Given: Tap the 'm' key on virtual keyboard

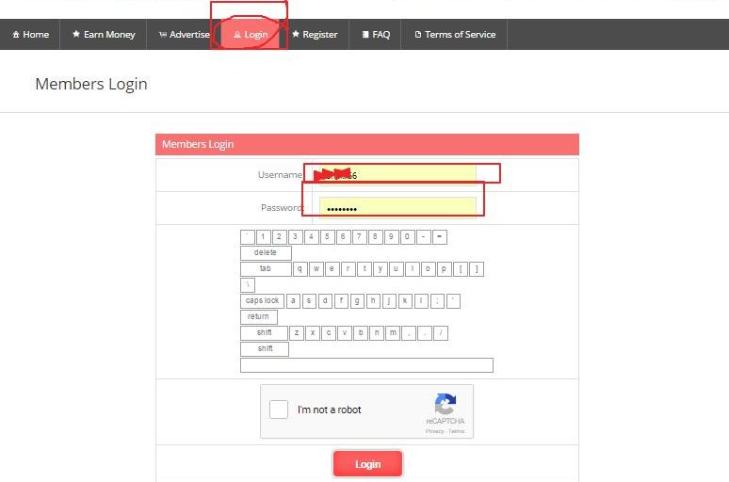Looking at the screenshot, I should [392, 333].
